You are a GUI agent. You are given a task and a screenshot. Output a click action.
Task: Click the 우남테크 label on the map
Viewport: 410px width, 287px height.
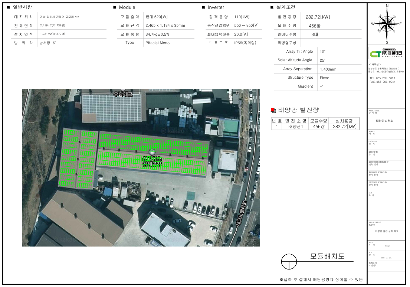tap(122, 94)
